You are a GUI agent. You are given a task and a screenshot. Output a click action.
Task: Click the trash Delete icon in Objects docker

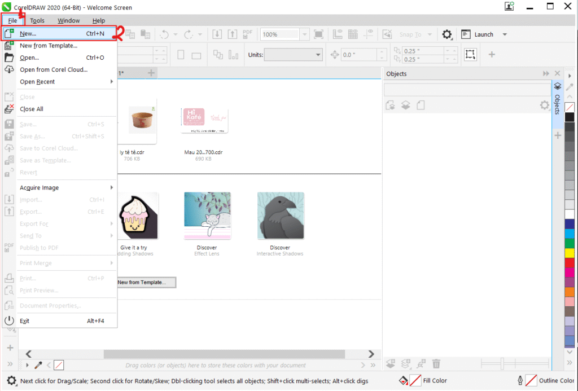[436, 364]
